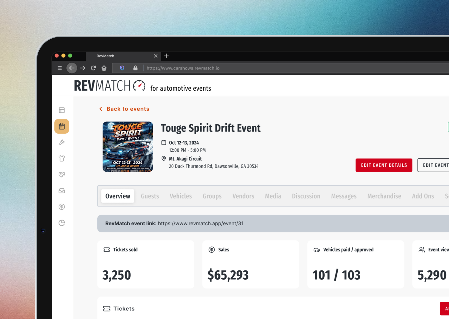Click the REVMATCH wordmark logo
Viewport: 449px width, 319px height.
[102, 86]
